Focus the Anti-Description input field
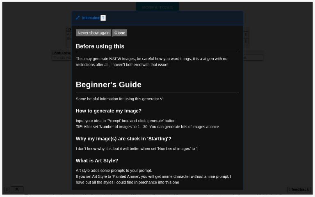The height and width of the screenshot is (197, 315). point(62,58)
